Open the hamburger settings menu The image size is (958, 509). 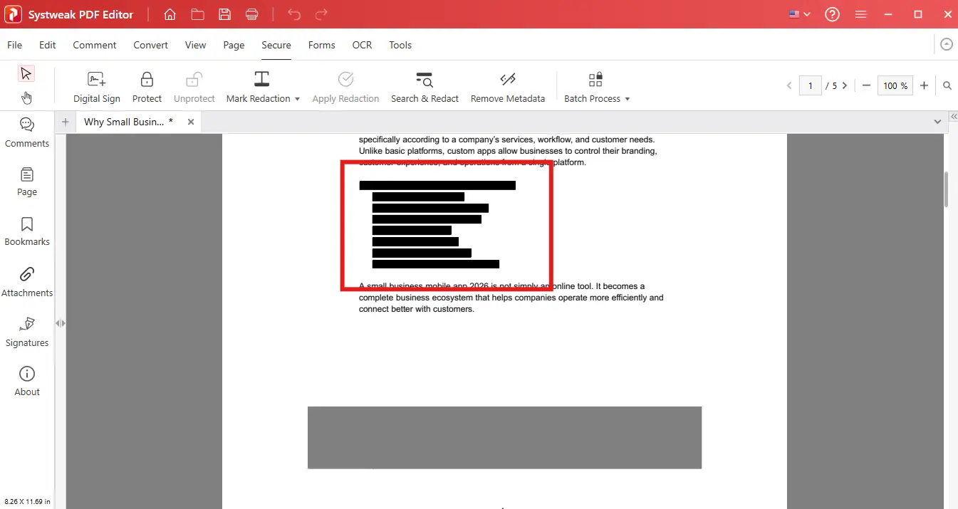point(860,14)
